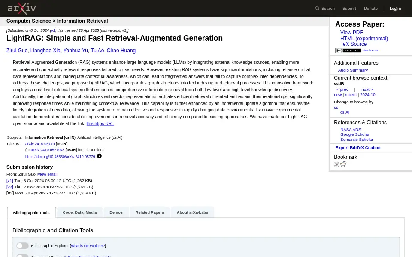Follow the 'this https URL' link
412x257 pixels.
click(100, 123)
